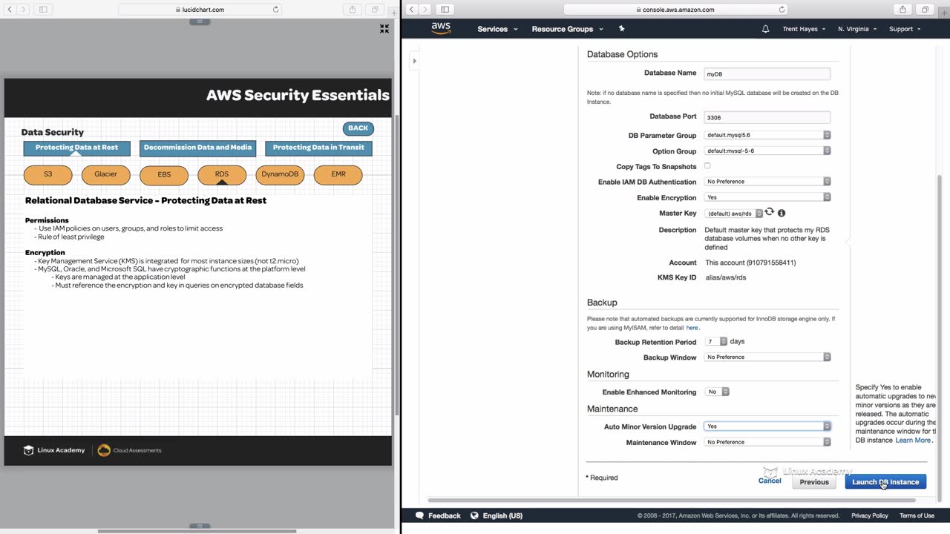Open the Enable Encryption dropdown
Image resolution: width=950 pixels, height=534 pixels.
pyautogui.click(x=767, y=197)
